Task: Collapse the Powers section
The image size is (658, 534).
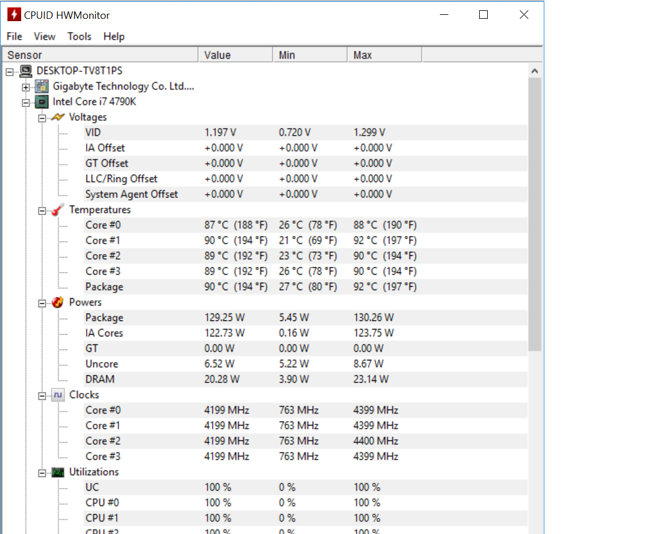Action: 42,303
